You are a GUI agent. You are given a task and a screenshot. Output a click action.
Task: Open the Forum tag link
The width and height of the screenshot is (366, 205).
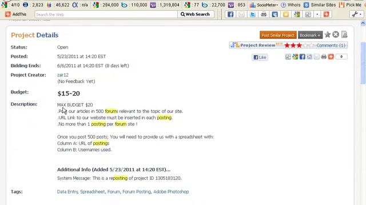click(x=113, y=192)
